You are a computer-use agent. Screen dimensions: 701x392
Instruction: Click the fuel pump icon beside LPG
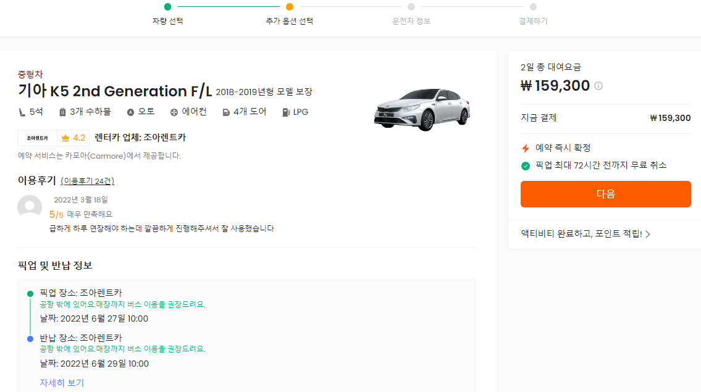(286, 112)
